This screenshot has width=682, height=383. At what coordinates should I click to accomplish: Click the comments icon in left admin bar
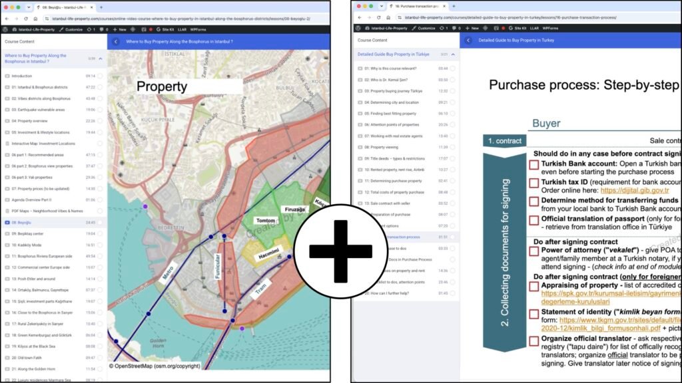[x=103, y=29]
